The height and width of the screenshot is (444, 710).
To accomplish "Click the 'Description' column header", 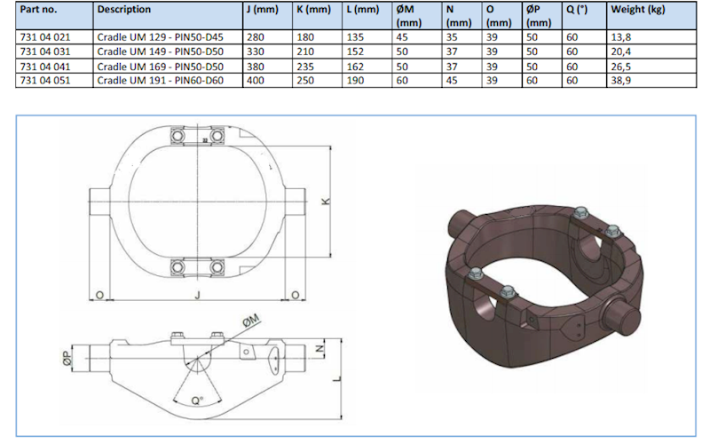I will 168,16.
